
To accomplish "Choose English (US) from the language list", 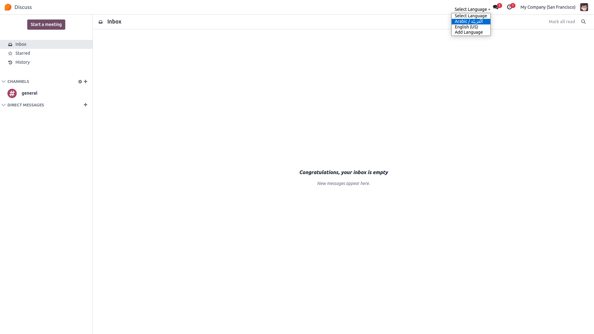I will 466,27.
